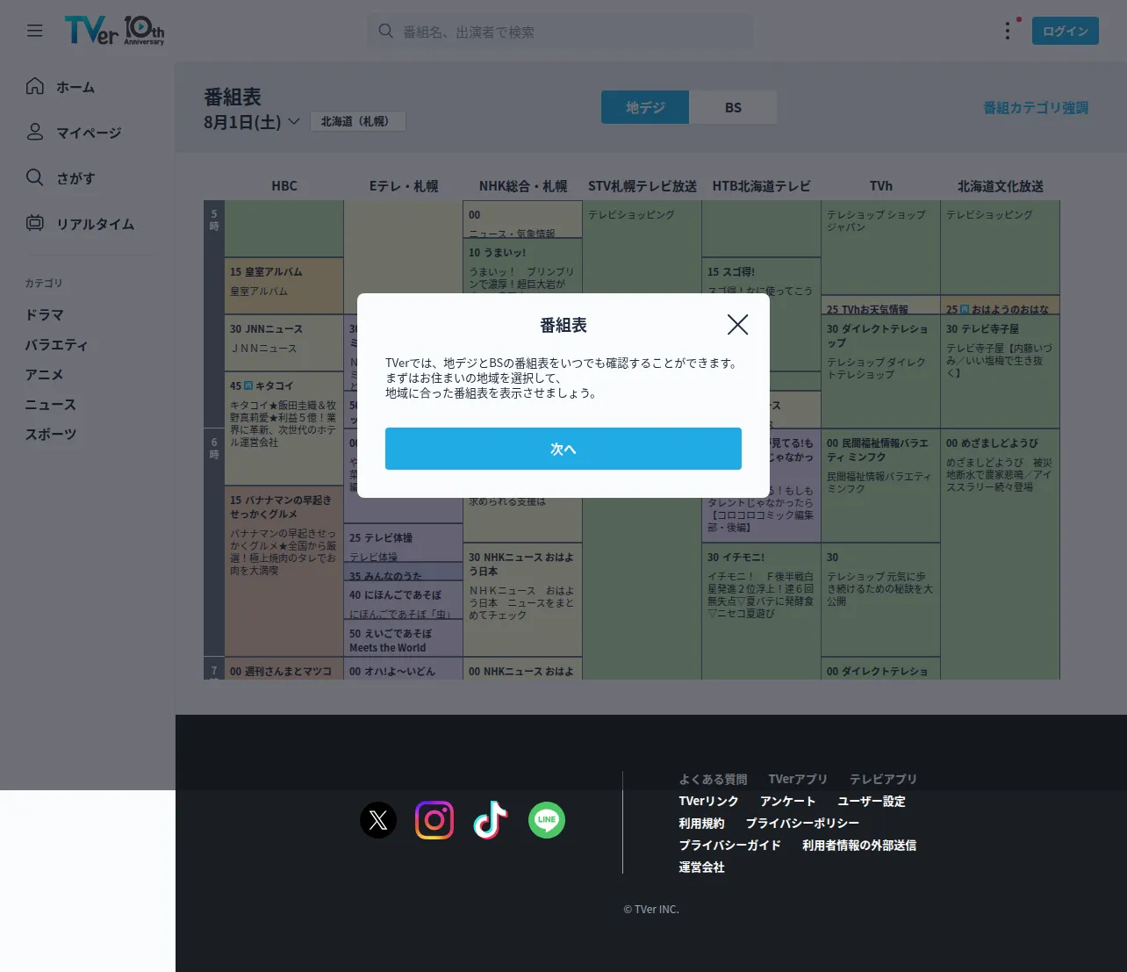Viewport: 1127px width, 972px height.
Task: Open TVerリンク footer link
Action: click(708, 801)
